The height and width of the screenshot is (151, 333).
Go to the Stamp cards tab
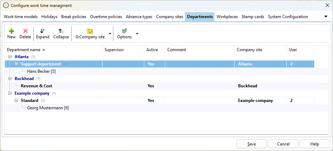tap(253, 17)
